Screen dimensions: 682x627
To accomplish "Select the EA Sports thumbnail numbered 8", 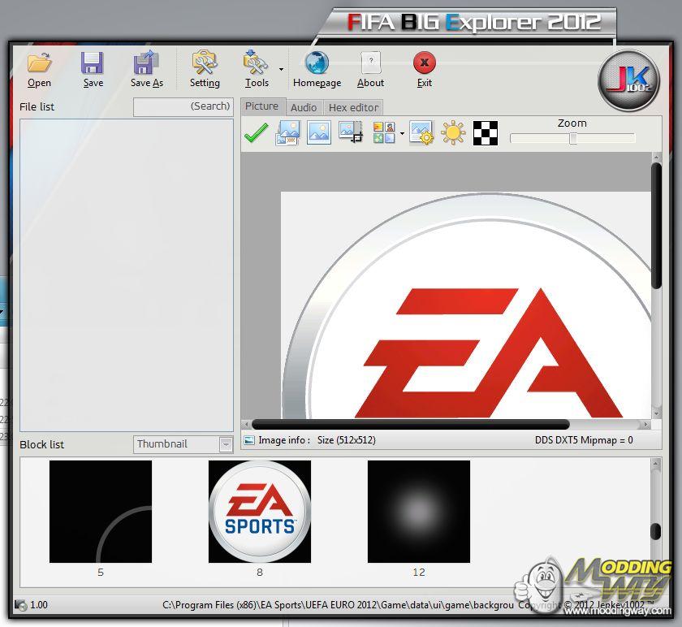I will (260, 512).
